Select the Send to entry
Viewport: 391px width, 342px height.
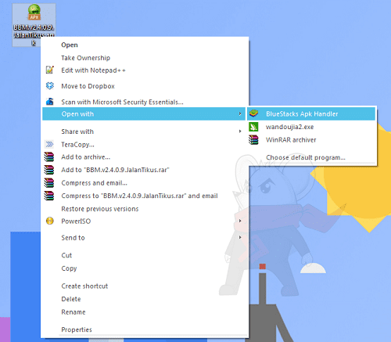pos(144,238)
